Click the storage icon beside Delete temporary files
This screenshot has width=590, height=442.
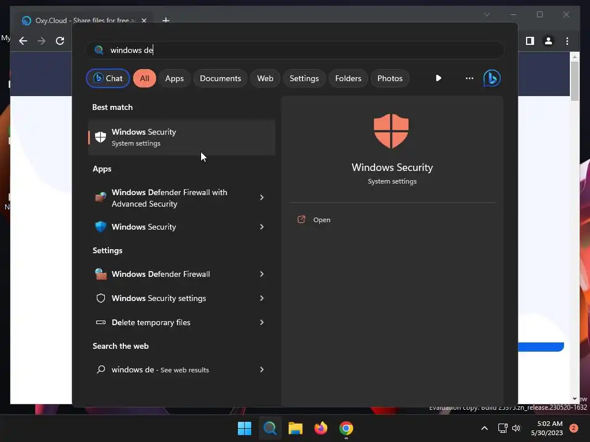(100, 322)
